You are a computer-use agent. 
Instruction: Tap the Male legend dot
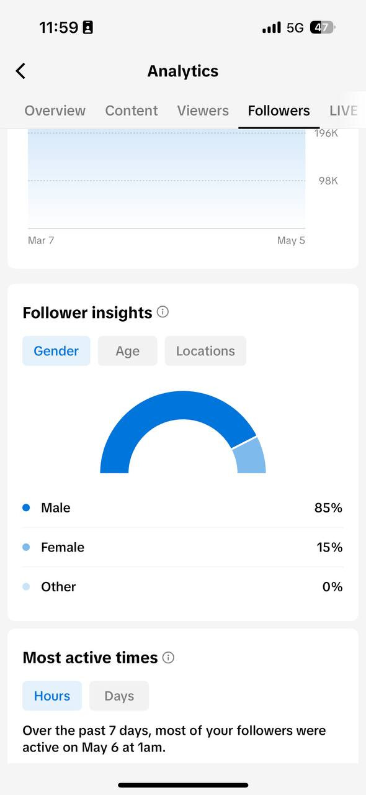pyautogui.click(x=26, y=507)
